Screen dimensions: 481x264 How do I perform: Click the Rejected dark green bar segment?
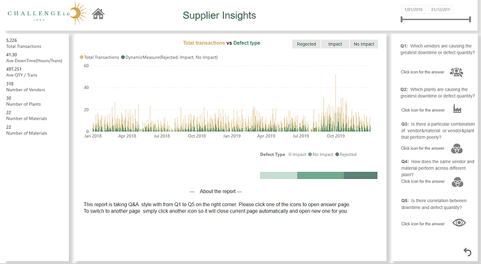[x=360, y=176]
